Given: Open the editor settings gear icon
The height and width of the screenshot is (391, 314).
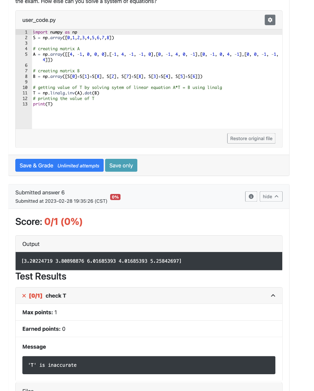Looking at the screenshot, I should tap(270, 20).
